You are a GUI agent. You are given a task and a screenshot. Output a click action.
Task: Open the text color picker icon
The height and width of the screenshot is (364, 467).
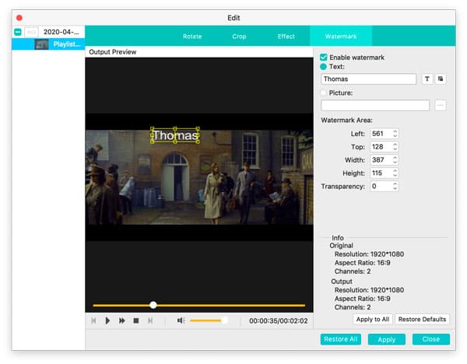click(x=441, y=79)
